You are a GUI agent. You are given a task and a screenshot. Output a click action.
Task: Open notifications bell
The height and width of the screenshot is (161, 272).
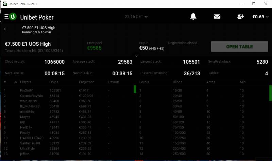(x=193, y=17)
